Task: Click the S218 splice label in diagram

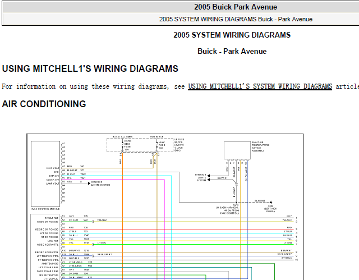Action: pos(236,205)
